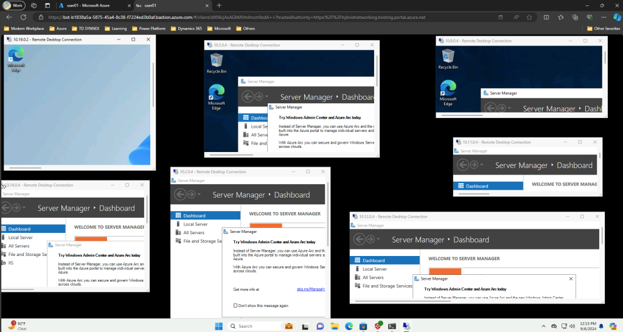Click Server Manager back arrow in 10.3.0.4 window
Image resolution: width=623 pixels, height=332 pixels.
[248, 97]
